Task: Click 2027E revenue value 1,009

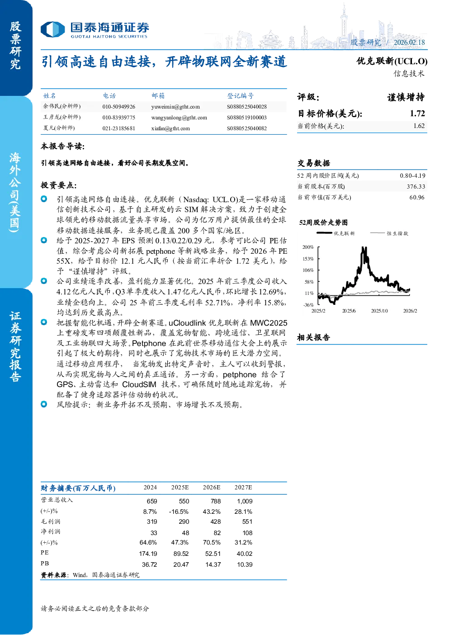Action: click(245, 501)
